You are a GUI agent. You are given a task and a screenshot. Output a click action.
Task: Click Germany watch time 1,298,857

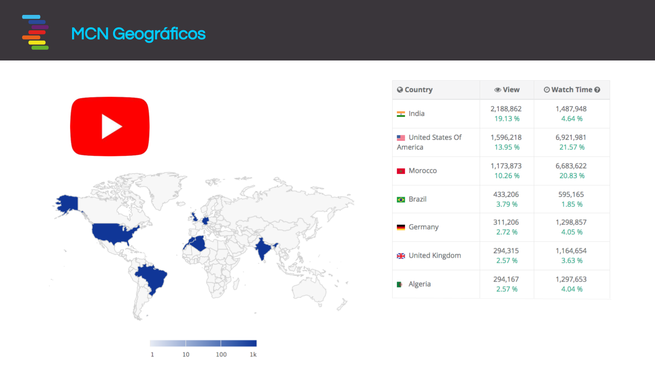pyautogui.click(x=571, y=222)
